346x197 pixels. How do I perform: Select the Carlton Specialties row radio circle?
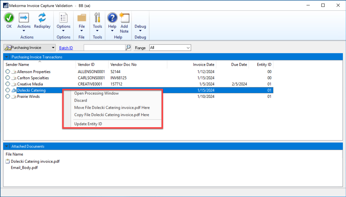click(x=8, y=77)
